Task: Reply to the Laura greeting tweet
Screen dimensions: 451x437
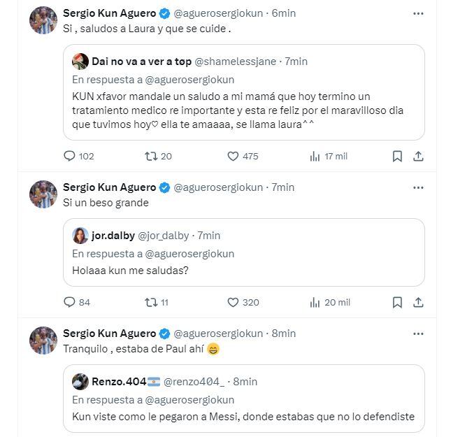Action: (69, 156)
